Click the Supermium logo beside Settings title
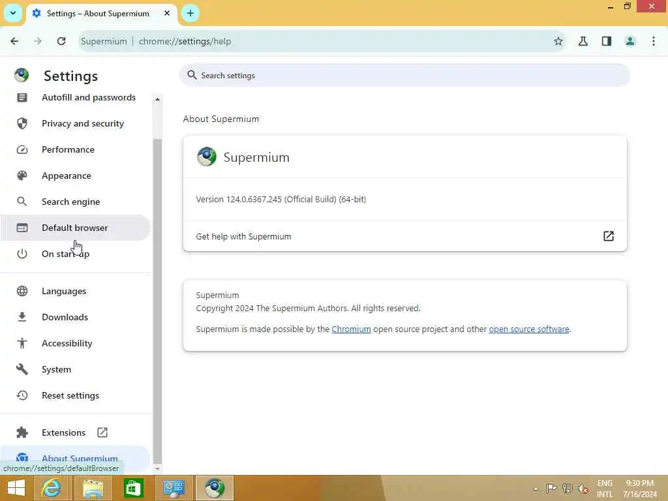Screen dimensions: 668x501 (x=22, y=76)
